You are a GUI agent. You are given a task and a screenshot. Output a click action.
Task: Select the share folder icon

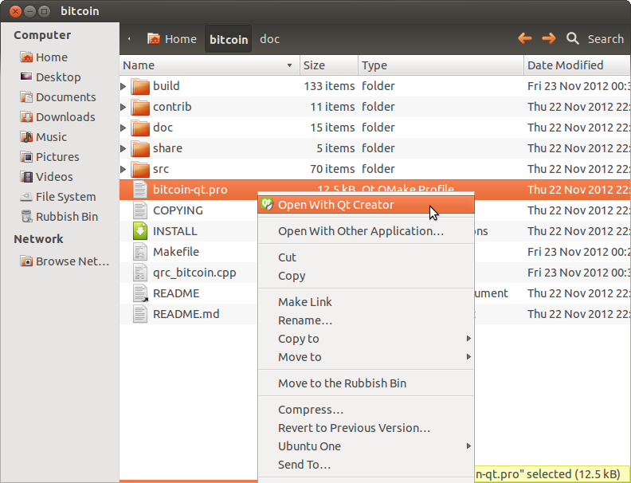(x=140, y=148)
